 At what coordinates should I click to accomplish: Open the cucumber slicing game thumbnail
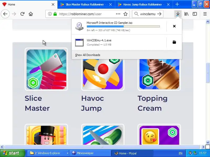[x=103, y=134]
